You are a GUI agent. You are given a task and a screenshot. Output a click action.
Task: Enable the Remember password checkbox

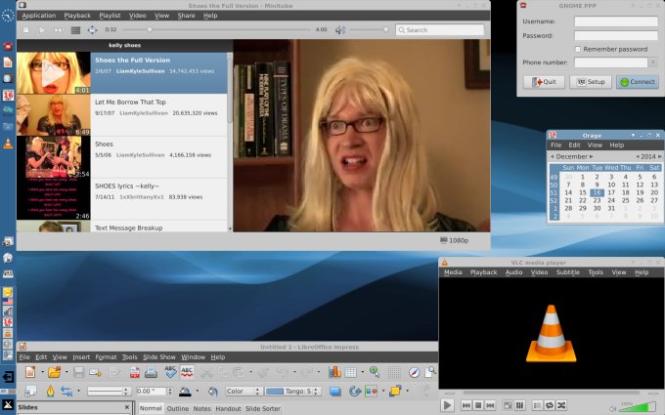(580, 49)
